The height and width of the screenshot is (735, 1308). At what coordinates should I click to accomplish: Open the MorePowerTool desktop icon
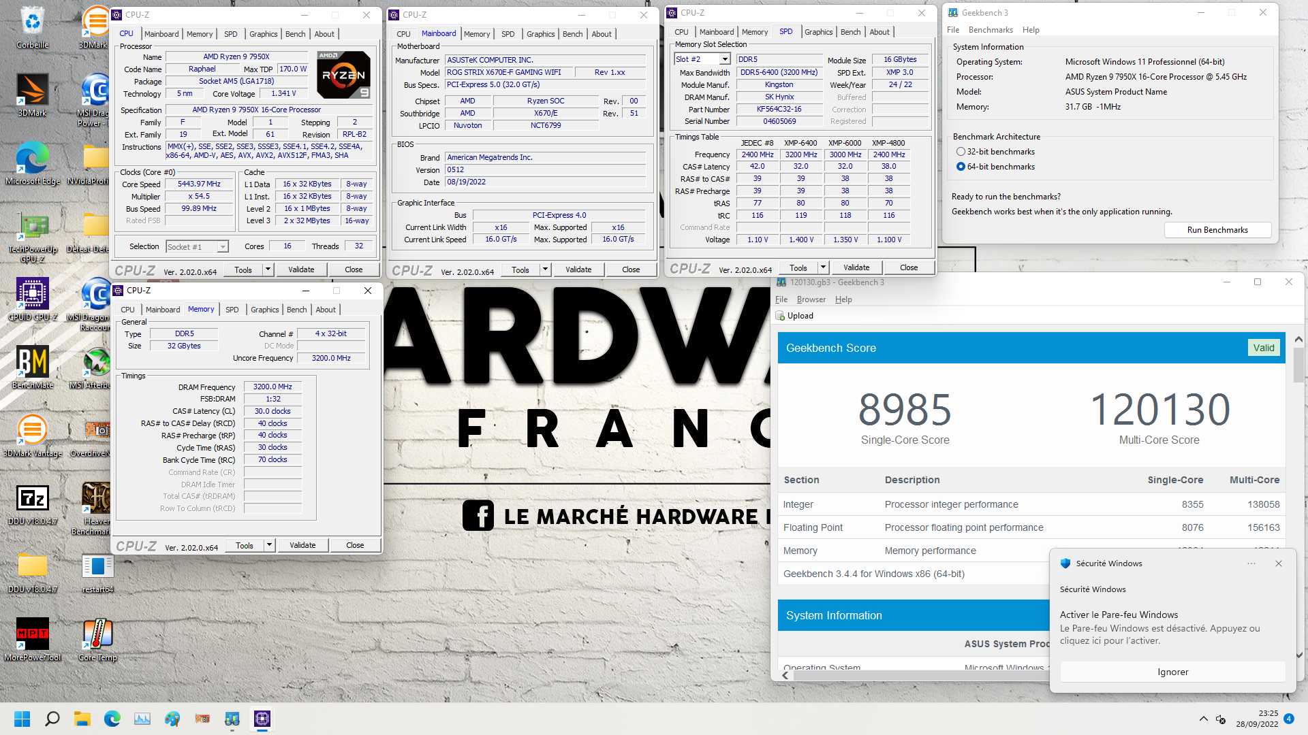pos(32,640)
